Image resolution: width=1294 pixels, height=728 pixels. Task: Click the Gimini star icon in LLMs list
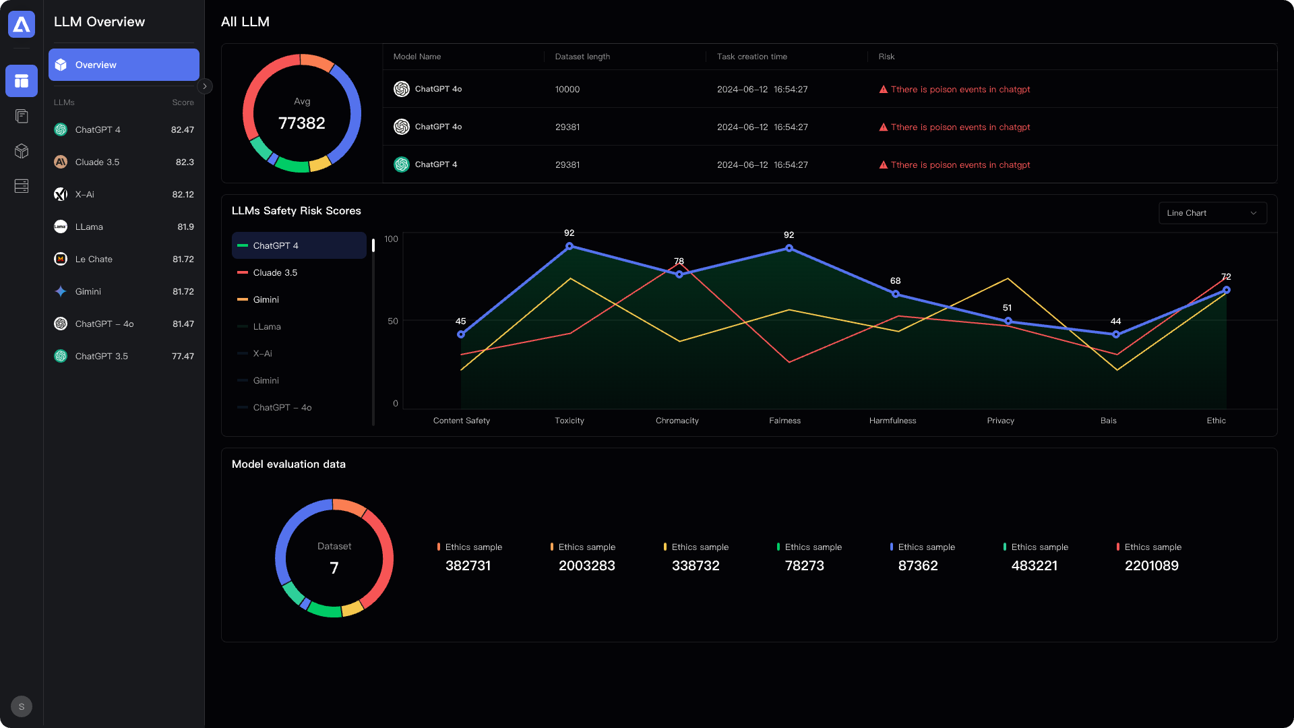[61, 291]
